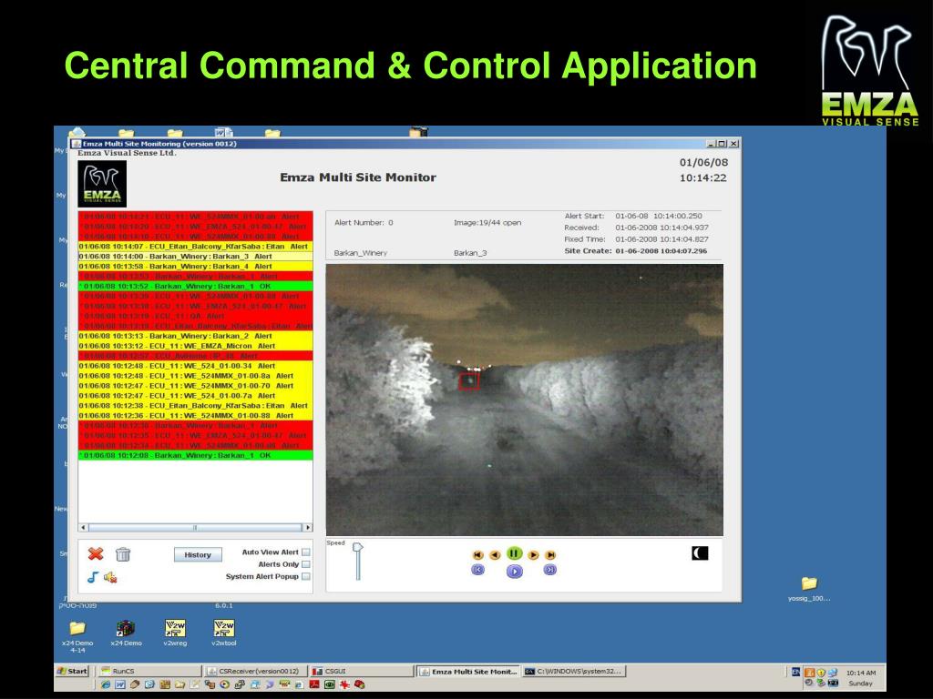This screenshot has height=699, width=933.
Task: Select the red 10:13:19 ECU_11 QA alert row
Action: click(195, 316)
